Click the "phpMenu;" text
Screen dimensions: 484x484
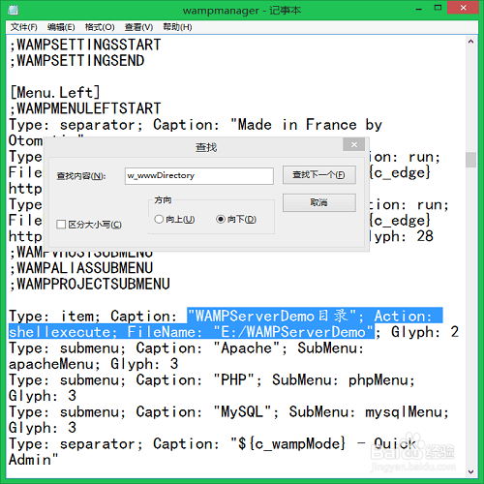click(x=381, y=379)
